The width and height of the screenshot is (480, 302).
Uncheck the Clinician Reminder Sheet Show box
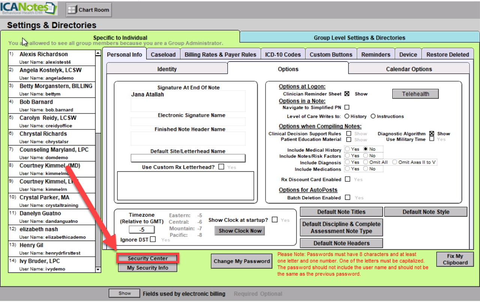click(347, 94)
